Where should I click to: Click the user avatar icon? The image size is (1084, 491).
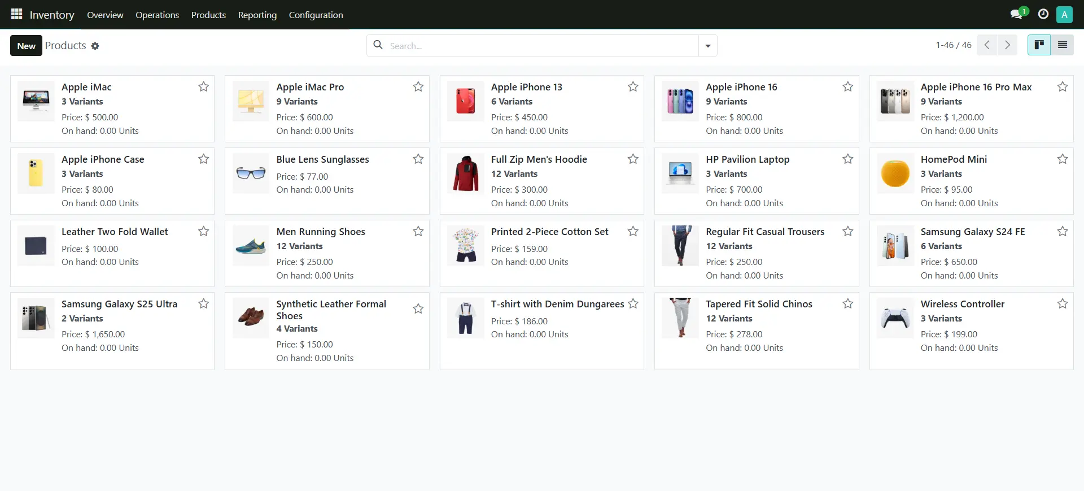[1064, 15]
